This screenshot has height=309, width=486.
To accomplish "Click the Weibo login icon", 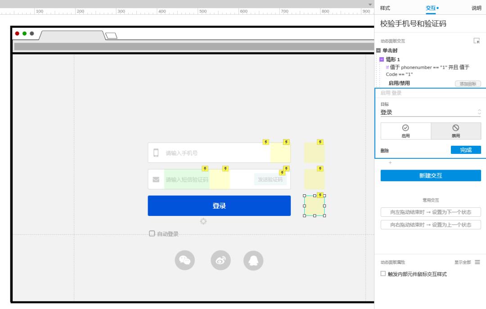I will (x=220, y=260).
